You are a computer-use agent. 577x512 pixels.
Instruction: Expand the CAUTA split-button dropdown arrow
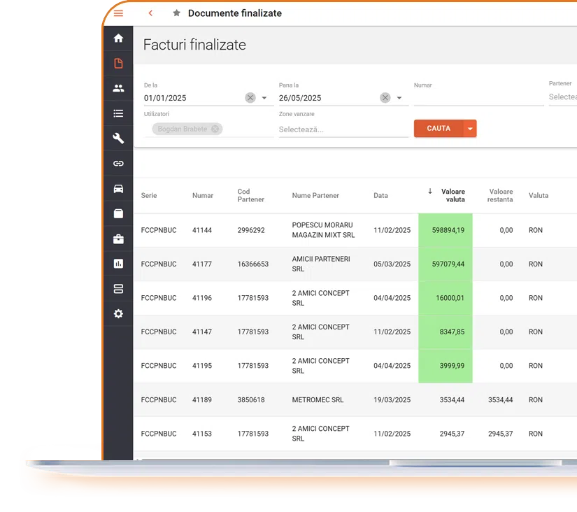(x=469, y=129)
